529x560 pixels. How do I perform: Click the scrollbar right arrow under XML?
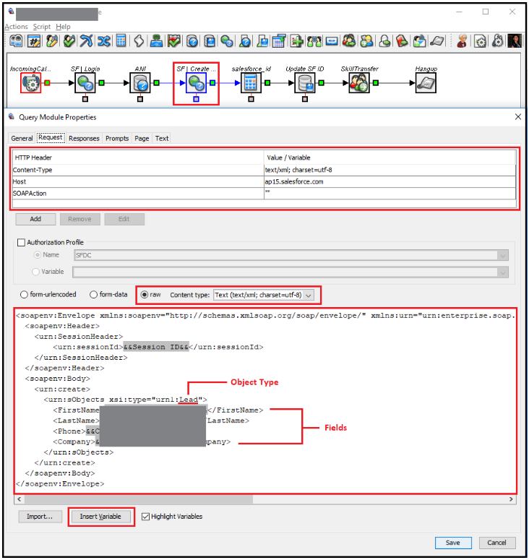tap(511, 499)
